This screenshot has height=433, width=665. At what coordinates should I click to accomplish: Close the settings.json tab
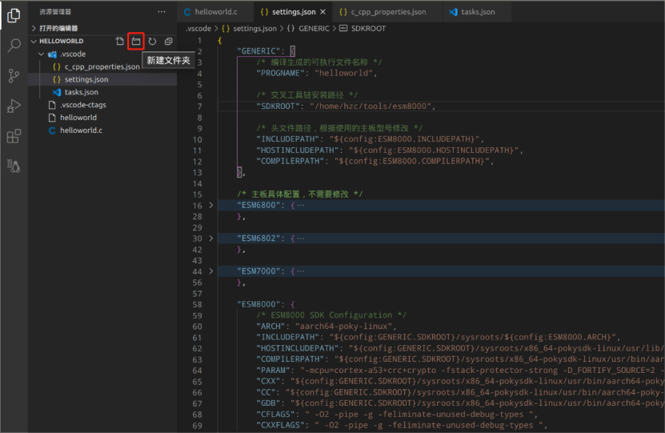pyautogui.click(x=323, y=12)
